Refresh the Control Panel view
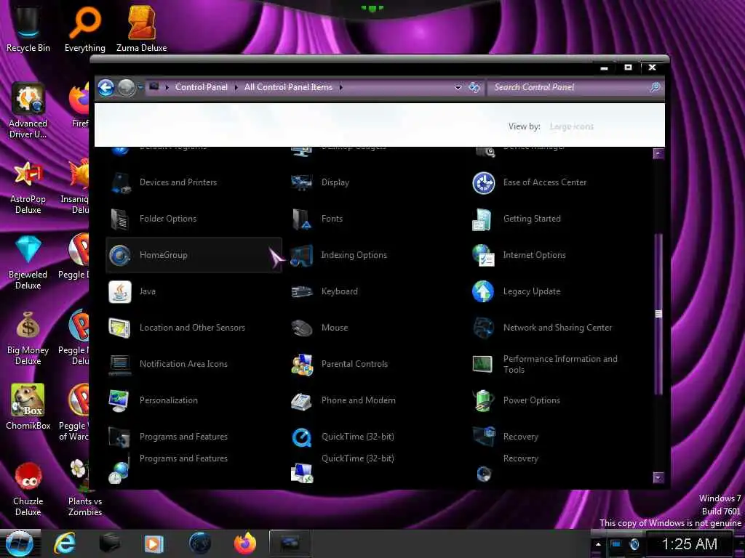The width and height of the screenshot is (745, 558). [x=474, y=87]
